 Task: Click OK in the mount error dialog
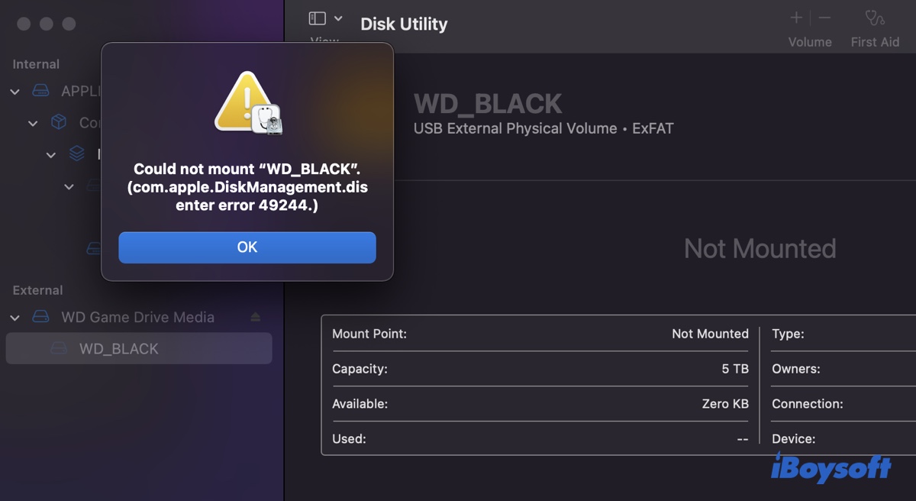coord(247,247)
